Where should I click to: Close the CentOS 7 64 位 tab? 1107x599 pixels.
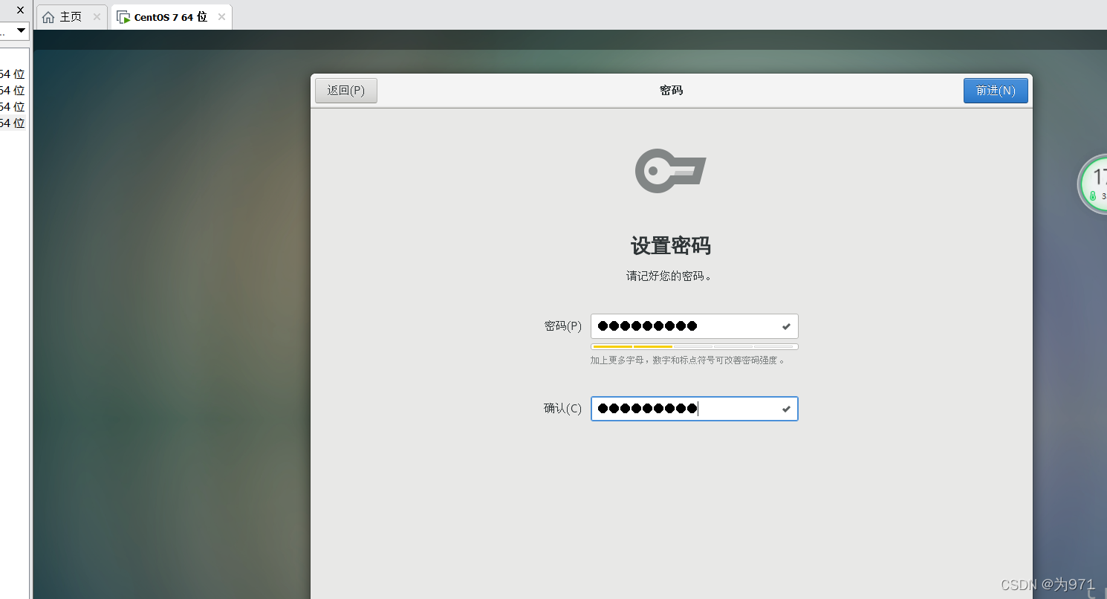pos(221,17)
